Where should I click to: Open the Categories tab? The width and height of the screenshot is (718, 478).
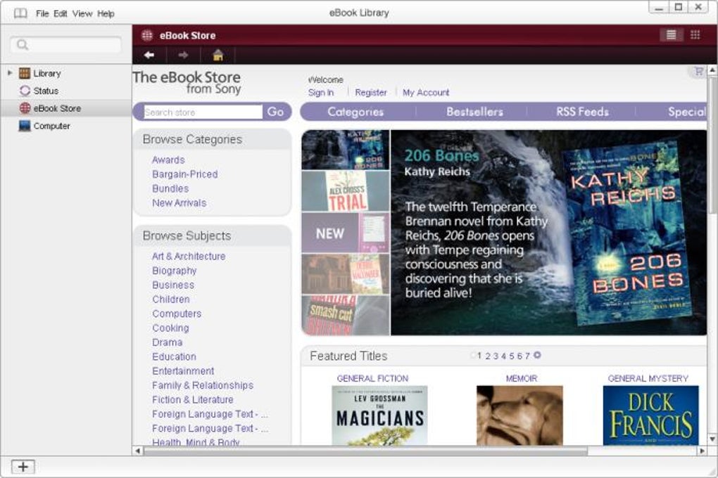pyautogui.click(x=355, y=112)
